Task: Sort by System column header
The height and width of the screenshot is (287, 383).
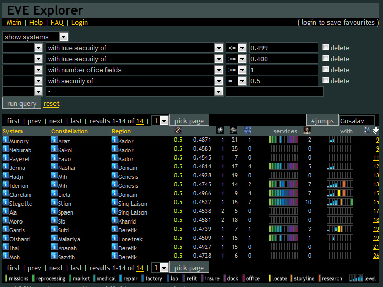Action: [13, 131]
